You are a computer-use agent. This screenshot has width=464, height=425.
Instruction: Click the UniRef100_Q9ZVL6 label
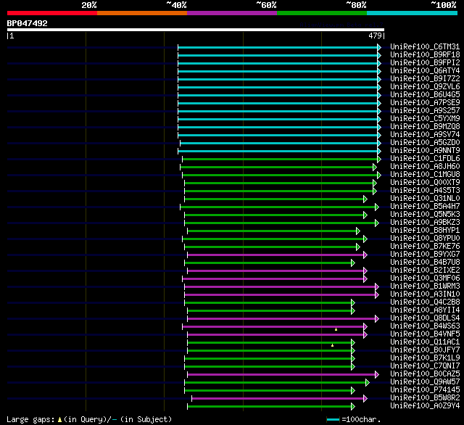pos(425,87)
